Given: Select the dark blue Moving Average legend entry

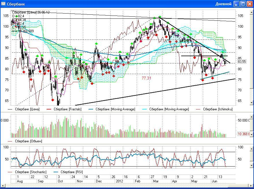Looking at the screenshot, I should [112, 109].
